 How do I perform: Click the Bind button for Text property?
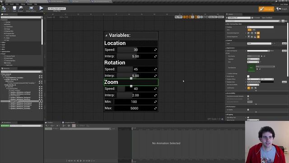click(x=284, y=43)
